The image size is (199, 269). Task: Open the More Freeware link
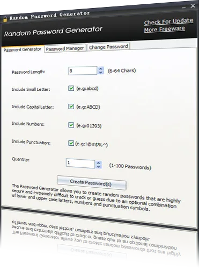165,29
